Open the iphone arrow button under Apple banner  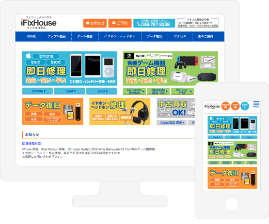point(37,91)
